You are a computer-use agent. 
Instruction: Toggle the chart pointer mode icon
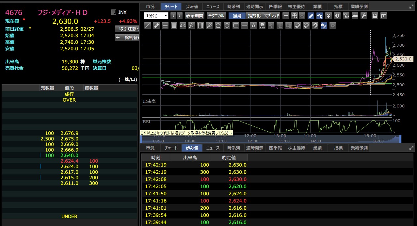click(320, 16)
